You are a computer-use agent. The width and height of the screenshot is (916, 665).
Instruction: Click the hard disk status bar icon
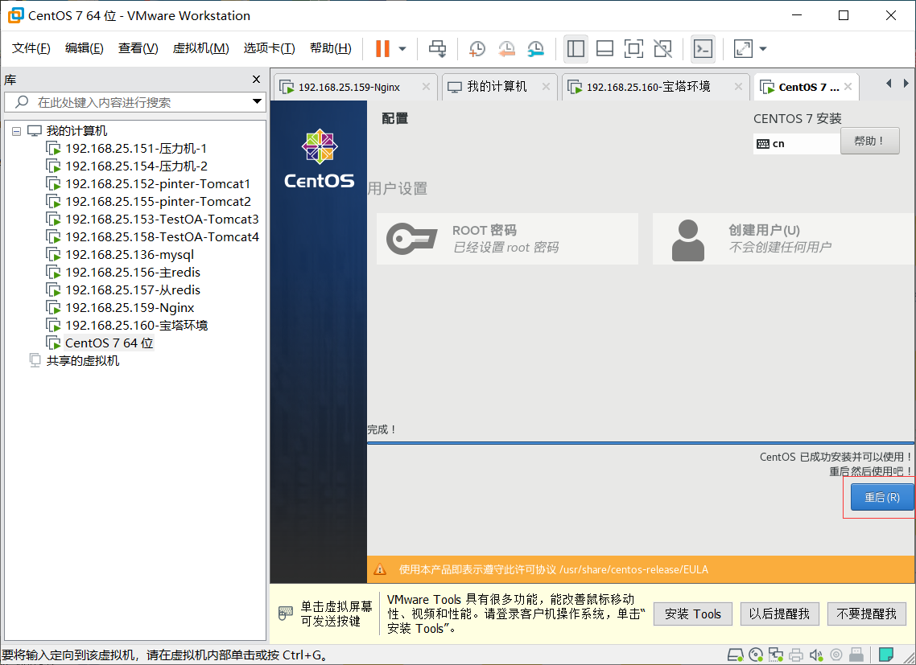(x=736, y=655)
